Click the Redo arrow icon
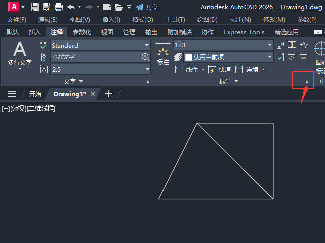 (x=89, y=7)
